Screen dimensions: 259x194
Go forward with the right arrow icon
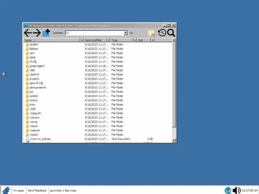pos(37,33)
